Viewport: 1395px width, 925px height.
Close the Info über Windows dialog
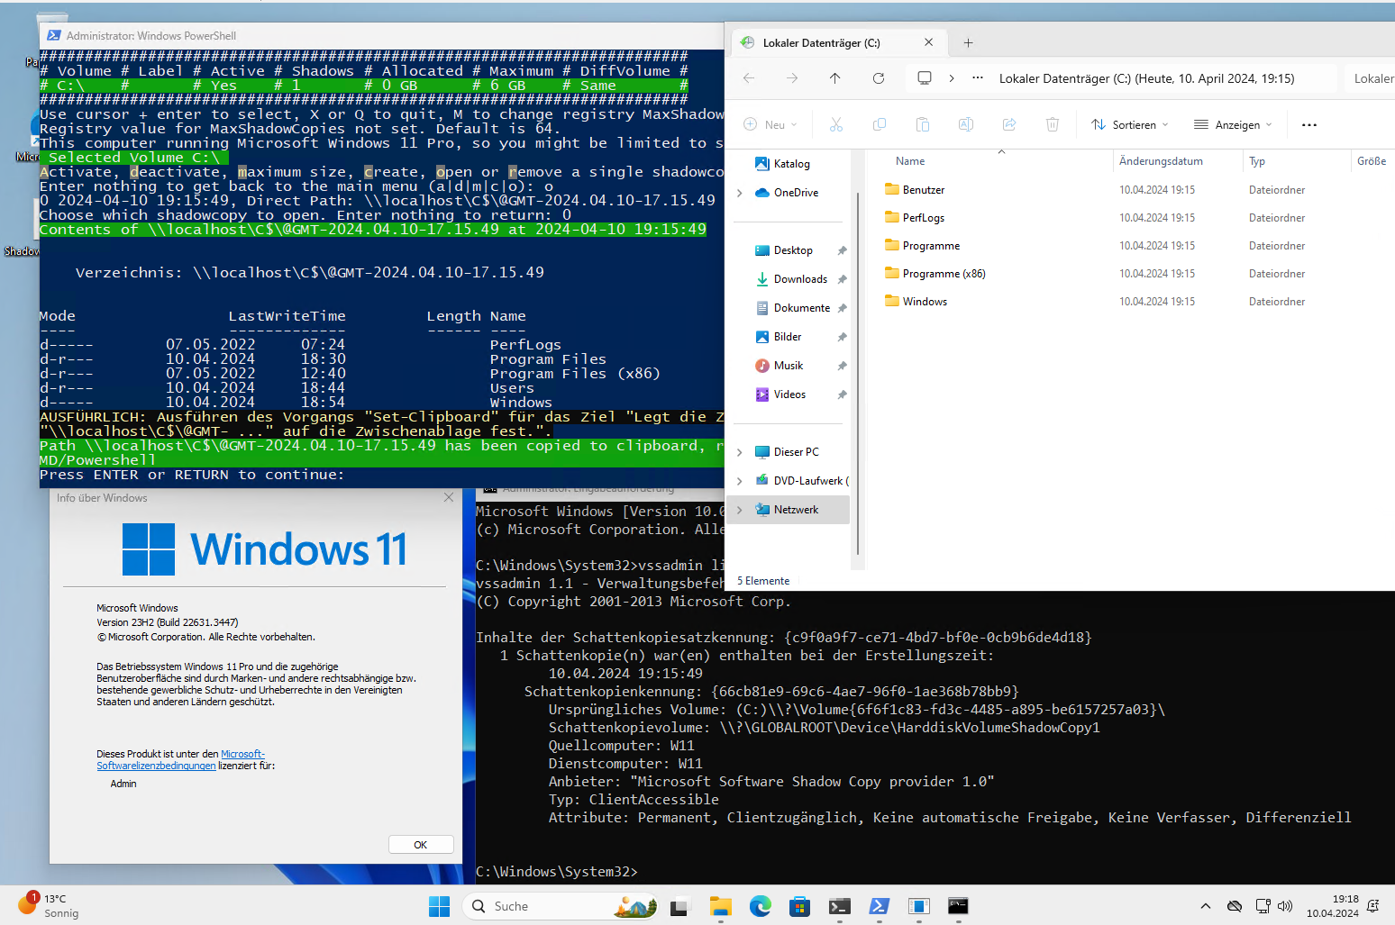(449, 497)
